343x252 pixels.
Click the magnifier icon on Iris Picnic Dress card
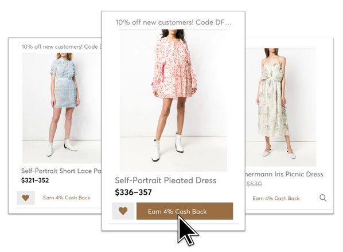pos(323,198)
